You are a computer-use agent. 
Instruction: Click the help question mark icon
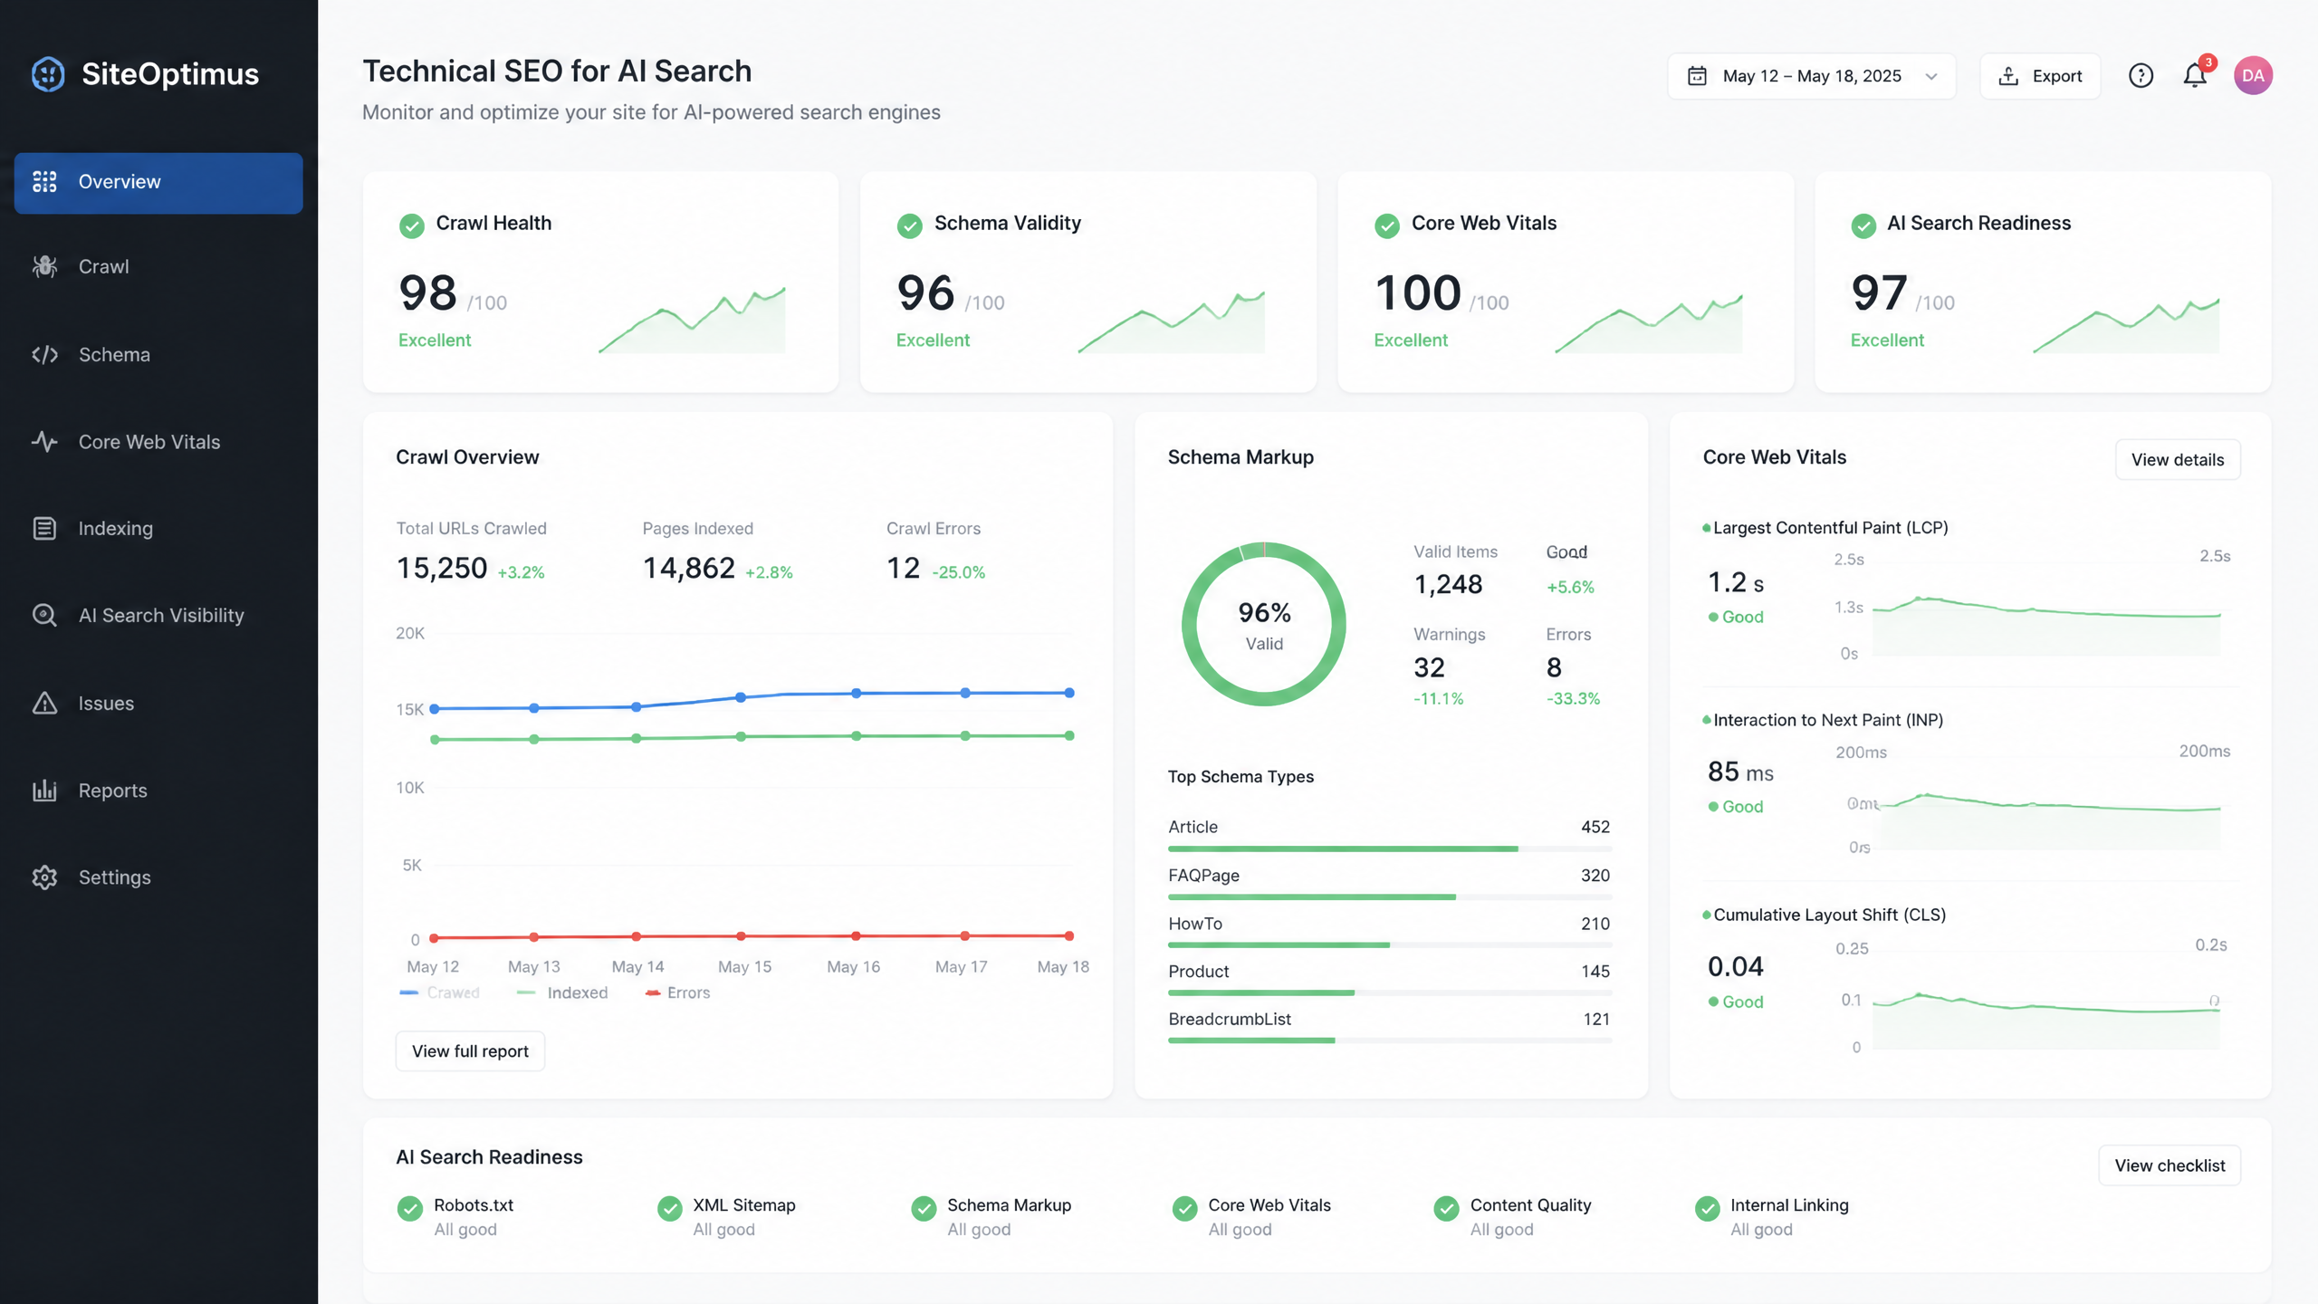pyautogui.click(x=2141, y=76)
